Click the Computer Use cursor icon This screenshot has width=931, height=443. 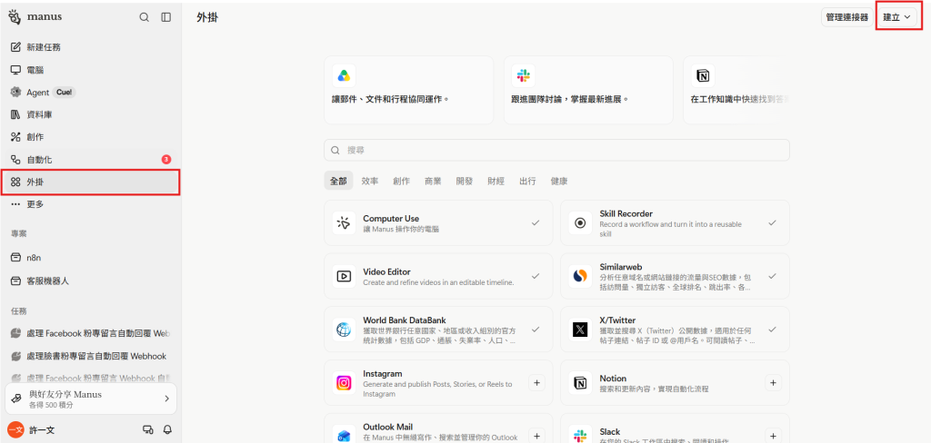(x=344, y=223)
